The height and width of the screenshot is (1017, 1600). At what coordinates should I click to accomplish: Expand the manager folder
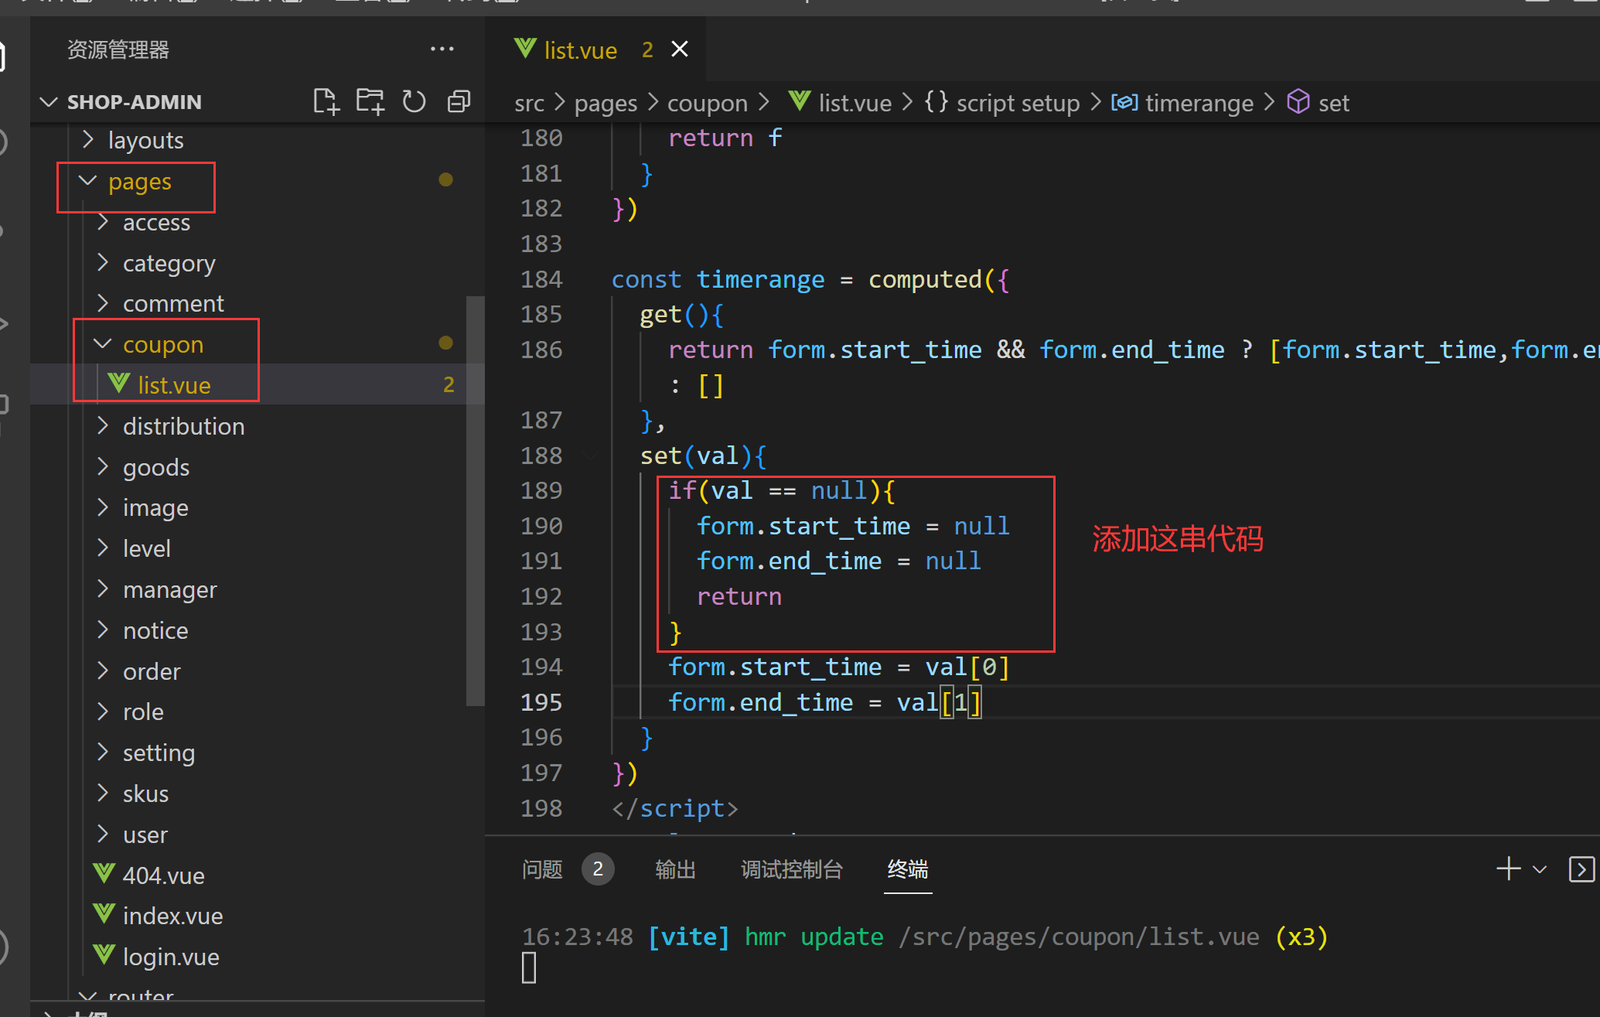click(x=103, y=589)
